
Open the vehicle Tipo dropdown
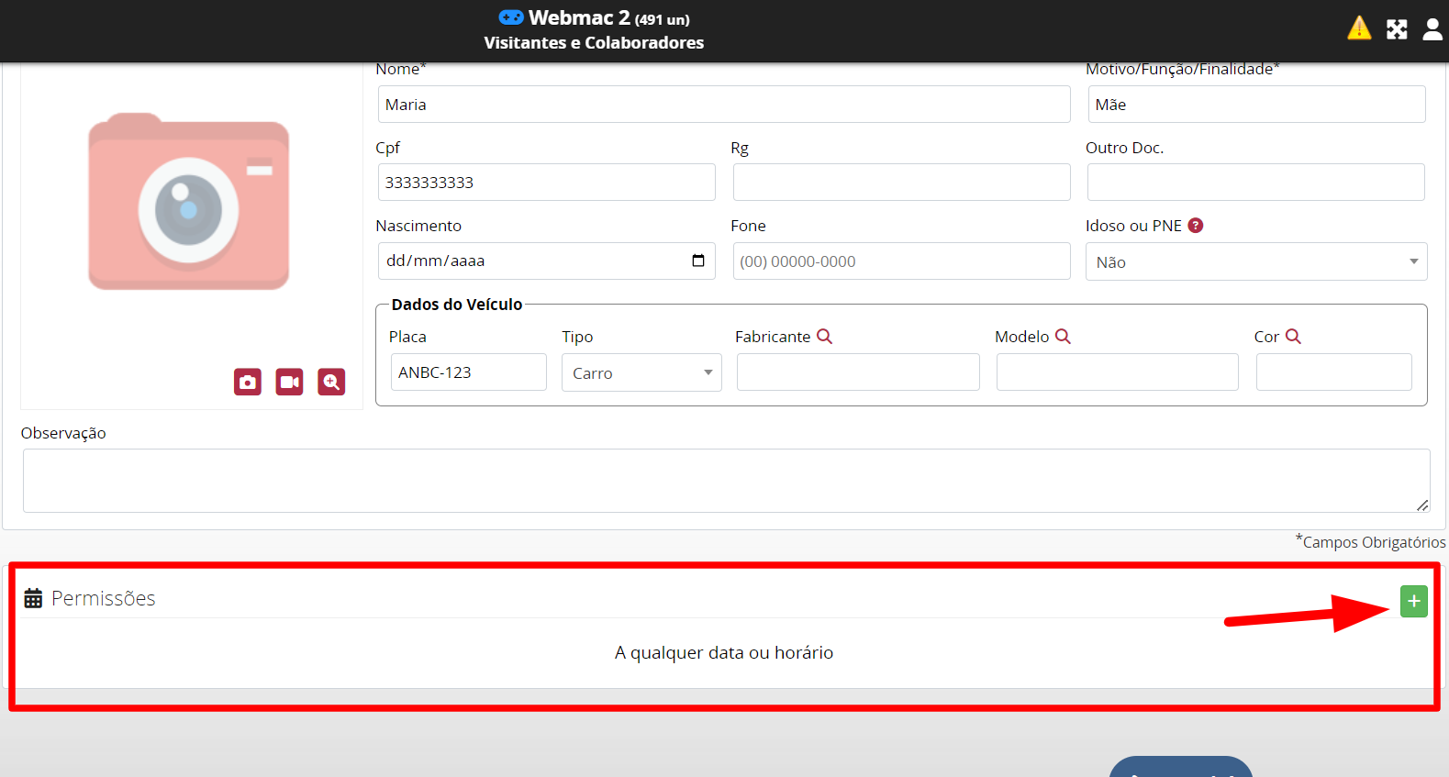(x=641, y=372)
